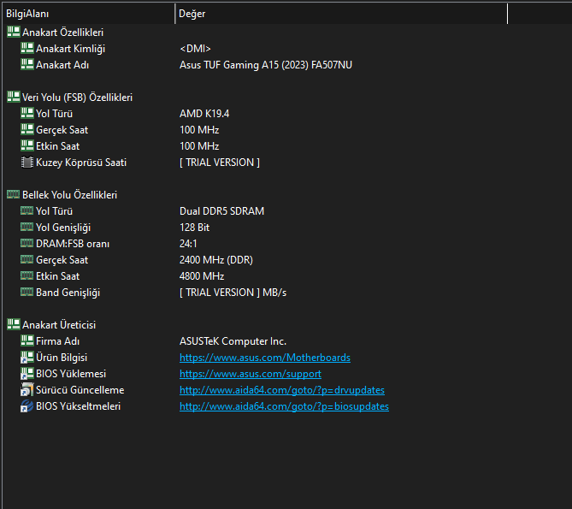
Task: Select the Anakart Adı row
Action: pos(62,65)
